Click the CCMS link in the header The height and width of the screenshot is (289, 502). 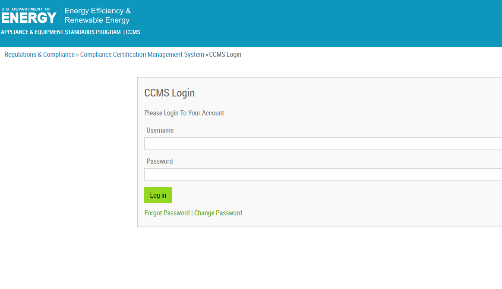133,32
